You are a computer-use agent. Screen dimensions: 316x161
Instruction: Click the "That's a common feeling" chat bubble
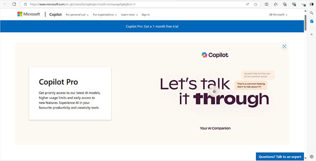[251, 85]
